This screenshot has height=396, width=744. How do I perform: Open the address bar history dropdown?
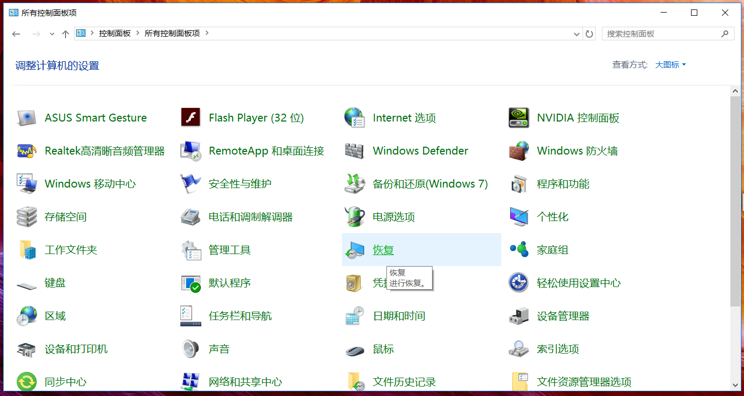pos(576,33)
